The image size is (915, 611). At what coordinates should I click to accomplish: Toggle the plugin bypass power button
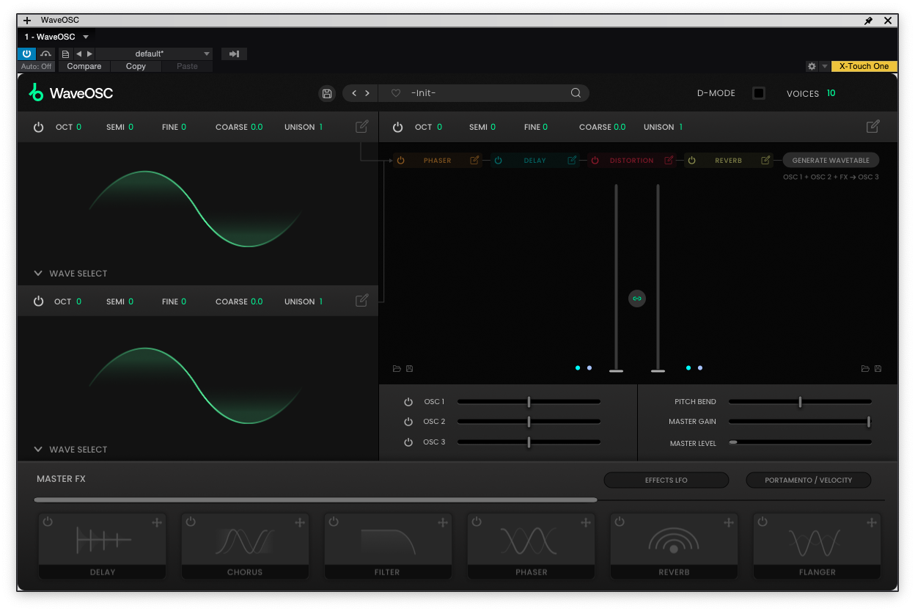pyautogui.click(x=26, y=54)
